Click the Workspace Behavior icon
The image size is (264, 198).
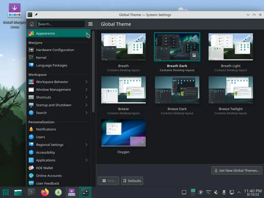click(31, 82)
